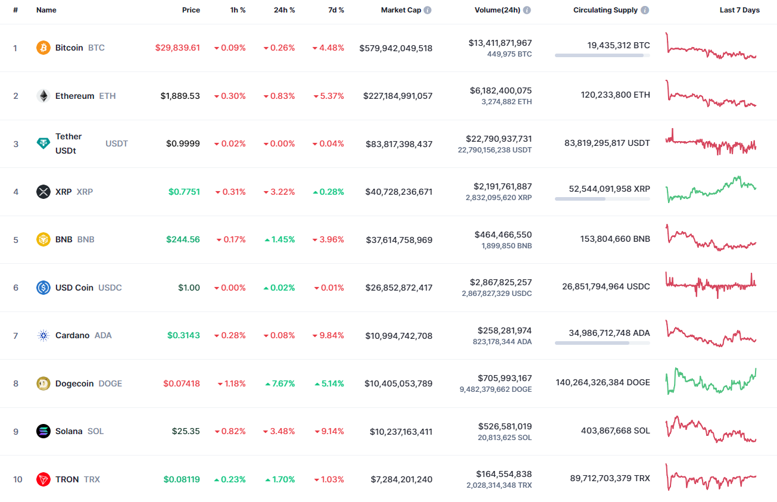Open the Bitcoin coin name link

tap(69, 48)
